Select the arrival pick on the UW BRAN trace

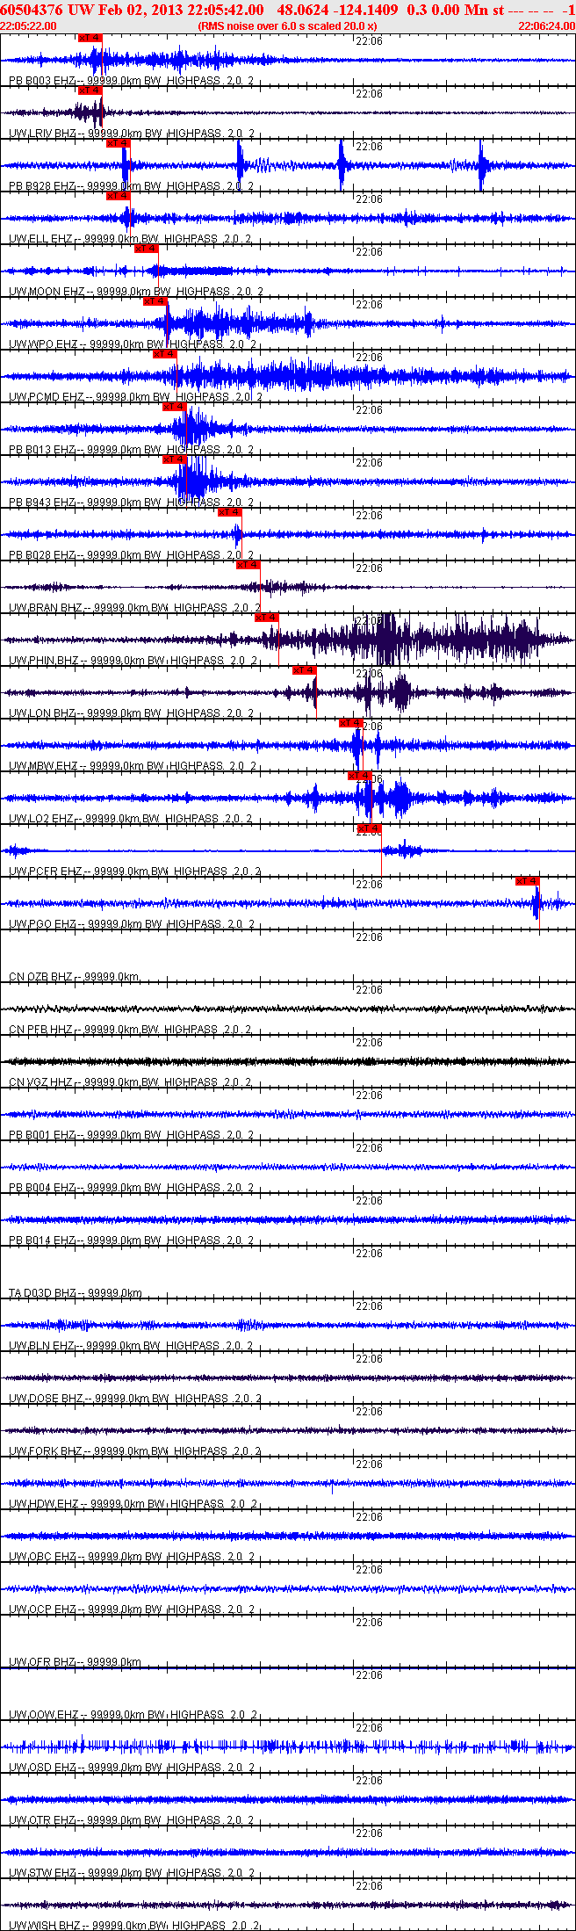[248, 565]
